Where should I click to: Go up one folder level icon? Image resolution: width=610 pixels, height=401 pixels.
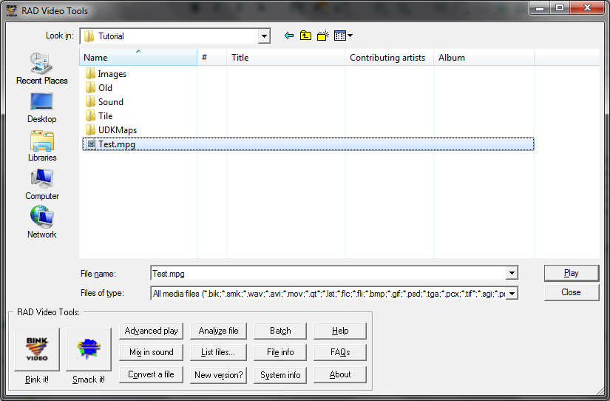click(305, 36)
